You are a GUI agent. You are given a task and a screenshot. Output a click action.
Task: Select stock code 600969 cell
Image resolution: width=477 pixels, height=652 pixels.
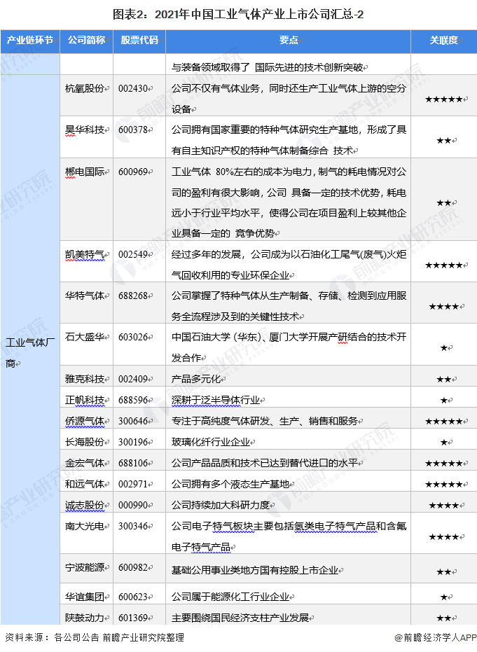tap(139, 199)
